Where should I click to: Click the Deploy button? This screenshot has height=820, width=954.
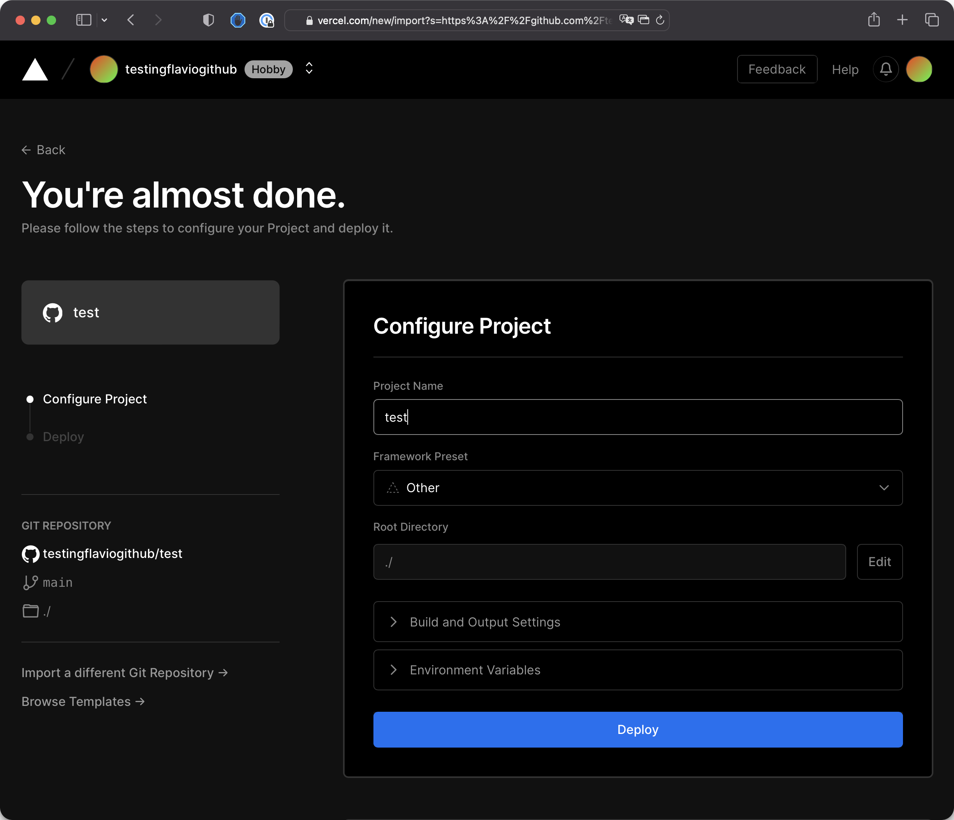click(637, 729)
